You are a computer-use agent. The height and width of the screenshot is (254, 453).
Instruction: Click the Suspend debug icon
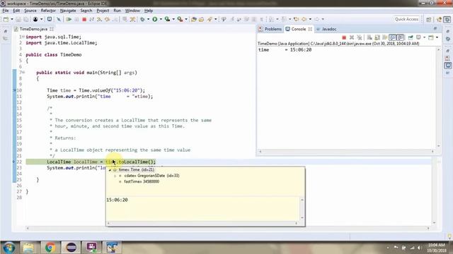click(x=76, y=19)
